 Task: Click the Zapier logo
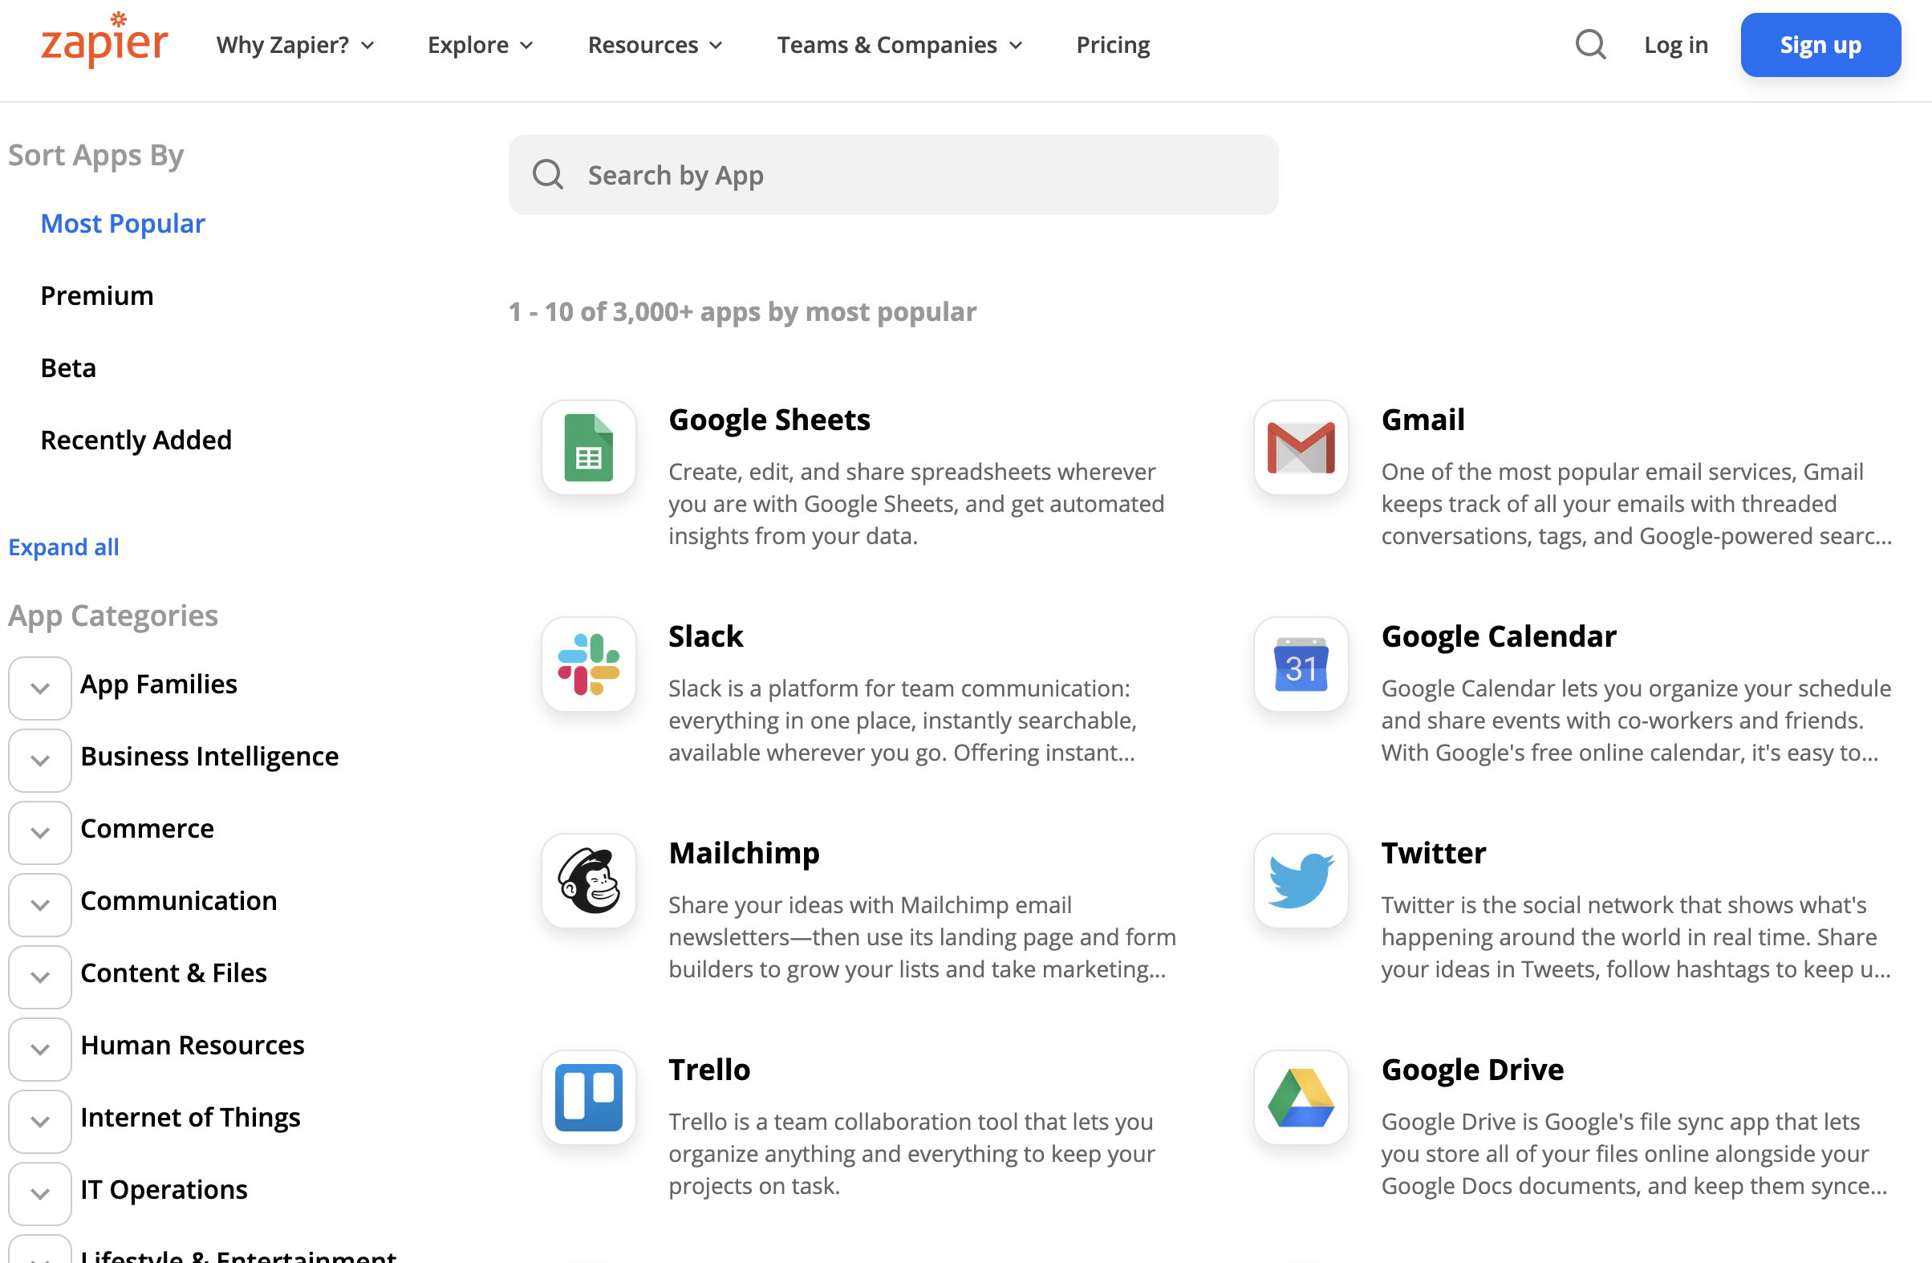click(x=105, y=41)
